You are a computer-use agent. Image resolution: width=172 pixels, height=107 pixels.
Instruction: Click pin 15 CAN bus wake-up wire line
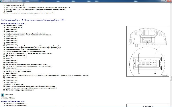[24, 51]
